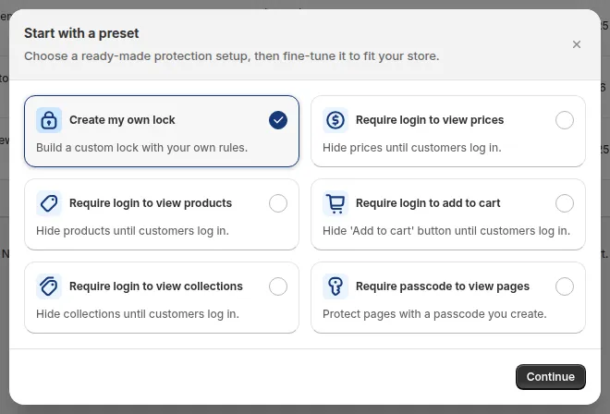Click the 'Require login to view products' title
610x414 pixels.
151,203
